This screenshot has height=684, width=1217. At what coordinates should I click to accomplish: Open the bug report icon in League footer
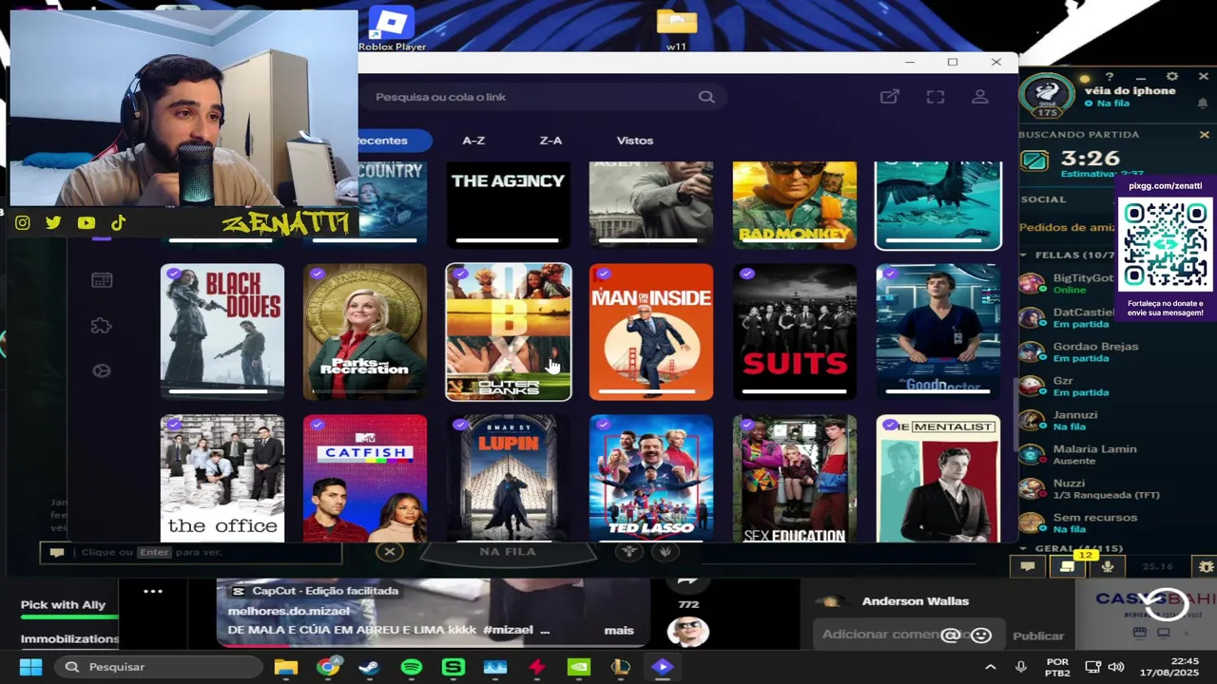(x=1207, y=566)
